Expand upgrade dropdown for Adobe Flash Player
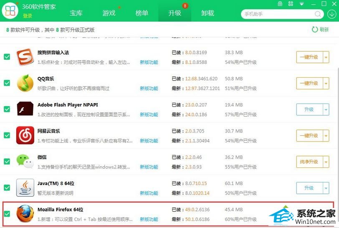Image resolution: width=339 pixels, height=228 pixels. tap(326, 109)
